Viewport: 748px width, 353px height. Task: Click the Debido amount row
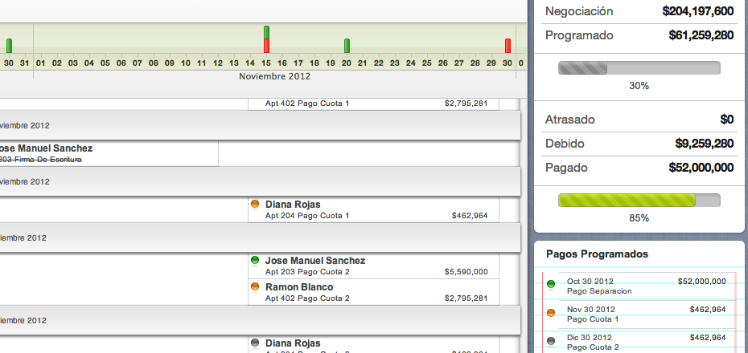point(639,144)
